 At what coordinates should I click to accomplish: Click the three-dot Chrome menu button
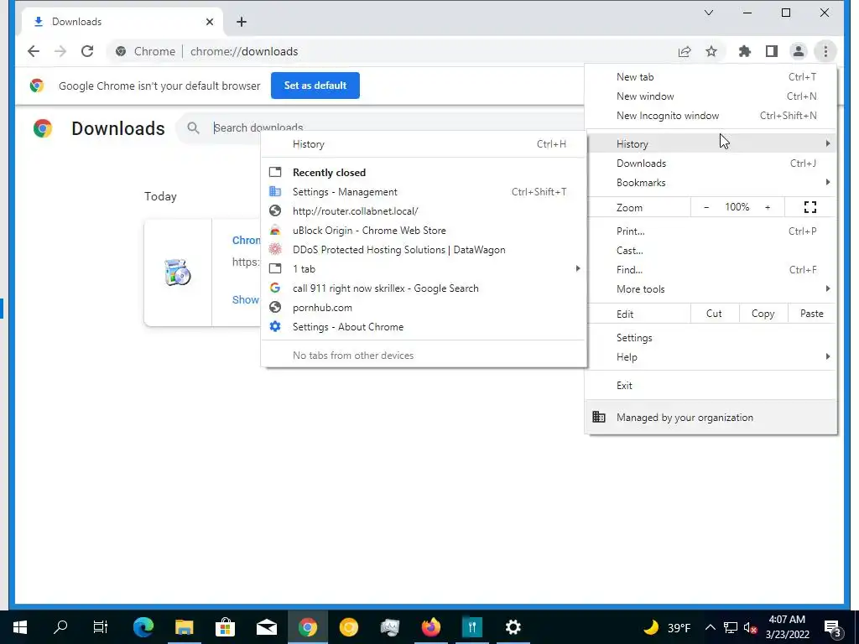pos(825,51)
